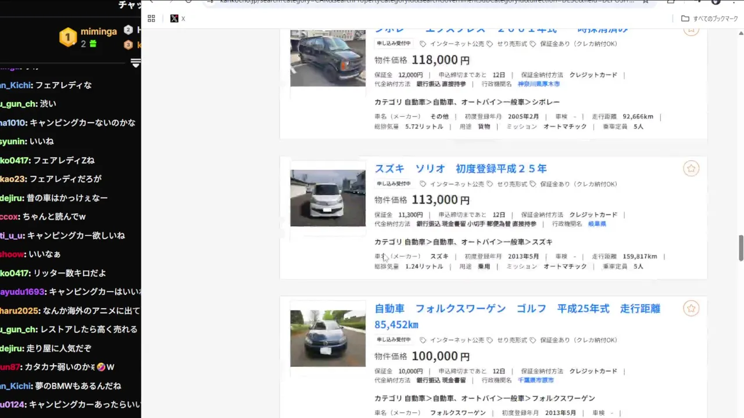This screenshot has width=744, height=418.
Task: Open the blue Volkswagen Golf thumbnail
Action: coord(328,338)
